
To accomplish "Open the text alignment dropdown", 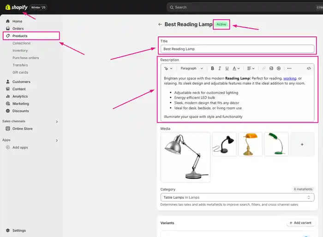I will [251, 68].
